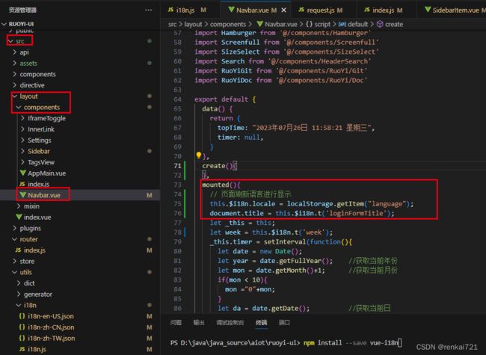
Task: Collapse the layout components subfolder
Action: coord(19,107)
